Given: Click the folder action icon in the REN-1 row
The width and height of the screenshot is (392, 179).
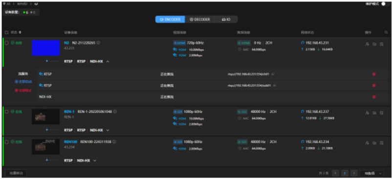Looking at the screenshot, I should [x=374, y=113].
